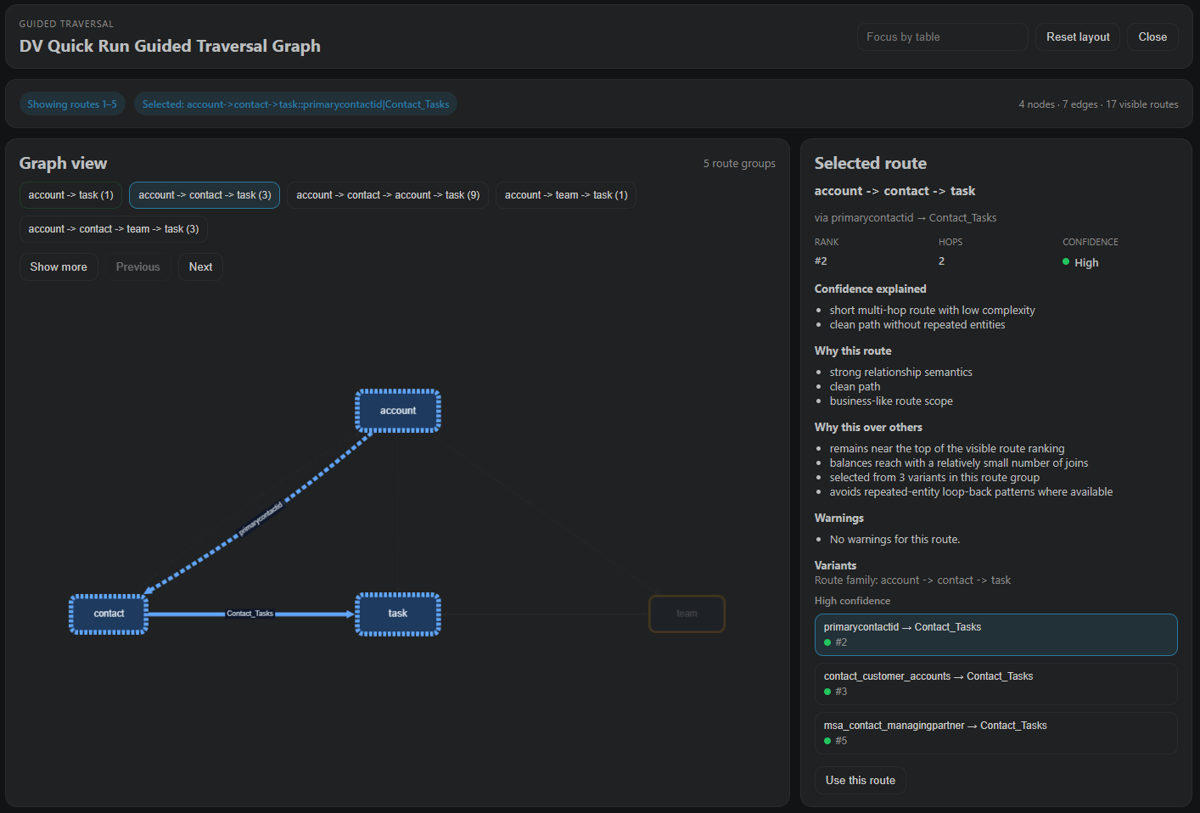Click 'balances reach with a relatively small number of joins'

click(959, 463)
